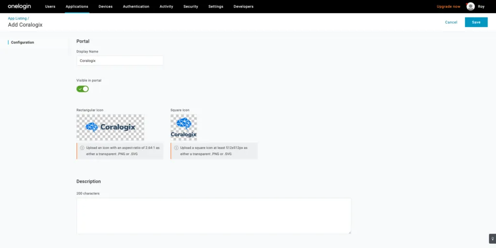Click the info icon in rectangular icon hint

click(82, 147)
